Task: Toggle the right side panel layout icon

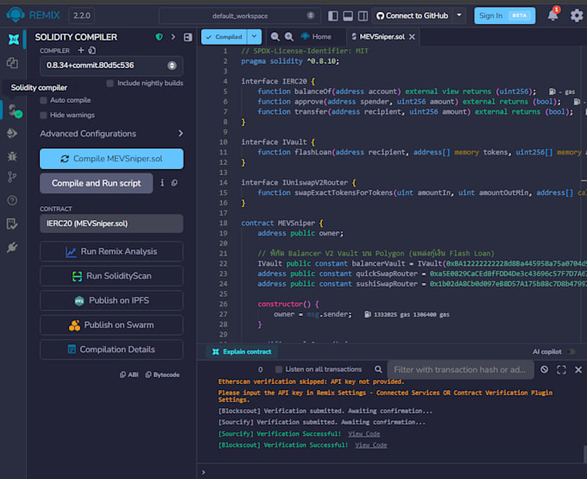Action: point(363,16)
